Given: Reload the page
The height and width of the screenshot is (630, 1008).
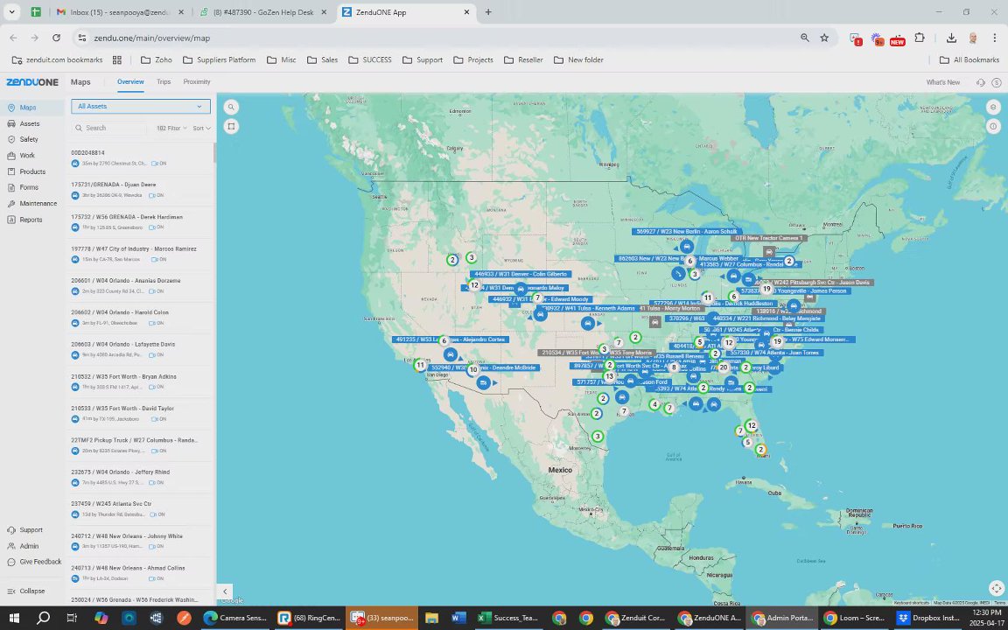Looking at the screenshot, I should coord(57,38).
